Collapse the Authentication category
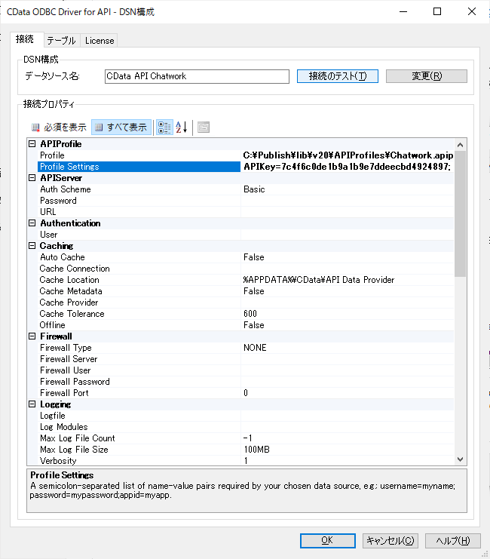Viewport: 490px width, 559px height. pos(32,223)
